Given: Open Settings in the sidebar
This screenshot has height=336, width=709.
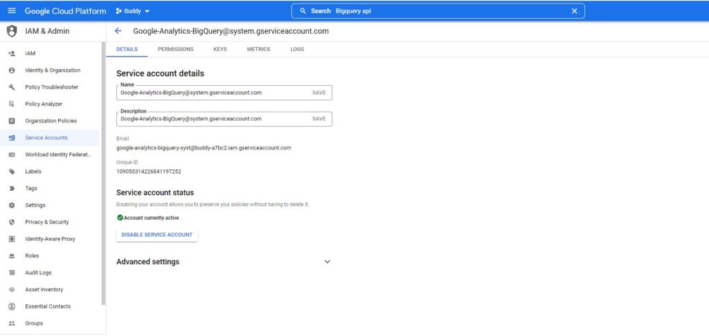Looking at the screenshot, I should coord(35,205).
